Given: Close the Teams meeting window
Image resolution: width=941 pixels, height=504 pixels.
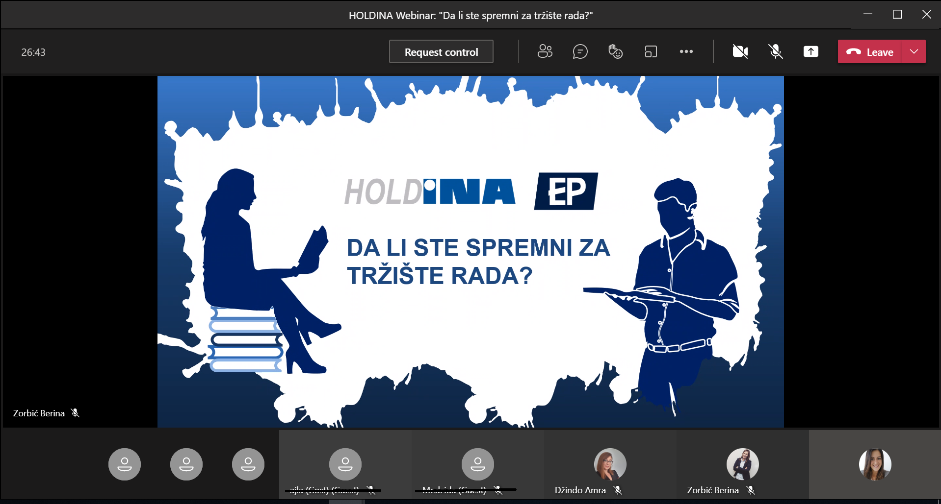Looking at the screenshot, I should [x=926, y=14].
